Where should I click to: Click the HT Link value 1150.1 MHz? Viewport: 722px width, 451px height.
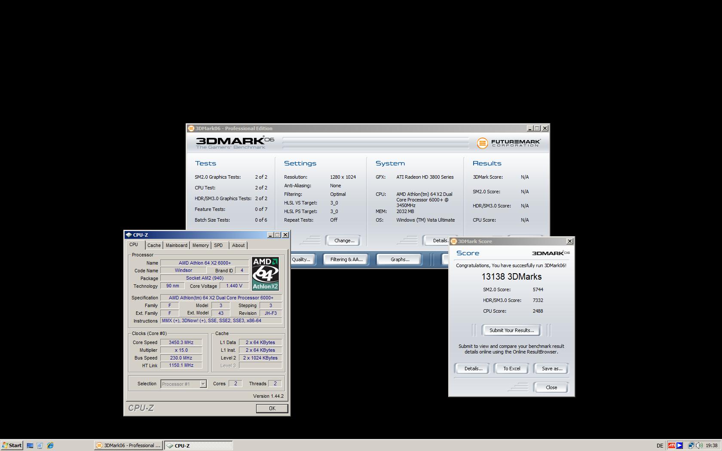coord(181,366)
